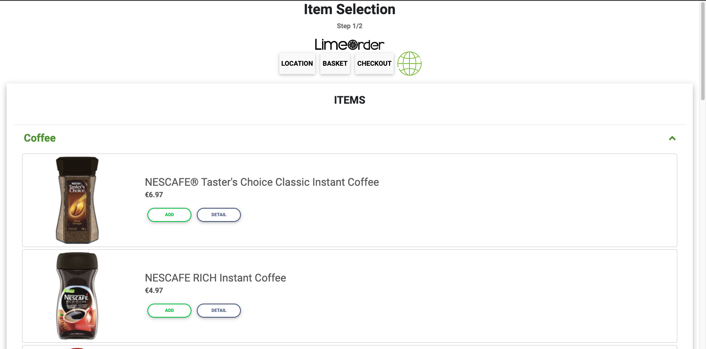This screenshot has height=349, width=706.
Task: Add Taster's Choice Classic Instant Coffee
Action: [x=169, y=215]
